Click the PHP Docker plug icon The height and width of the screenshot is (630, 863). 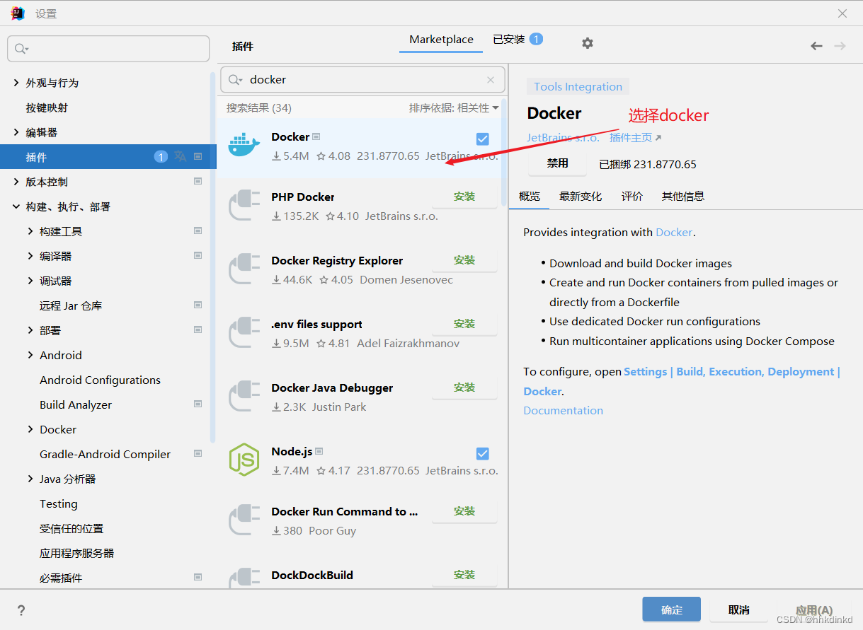tap(244, 206)
